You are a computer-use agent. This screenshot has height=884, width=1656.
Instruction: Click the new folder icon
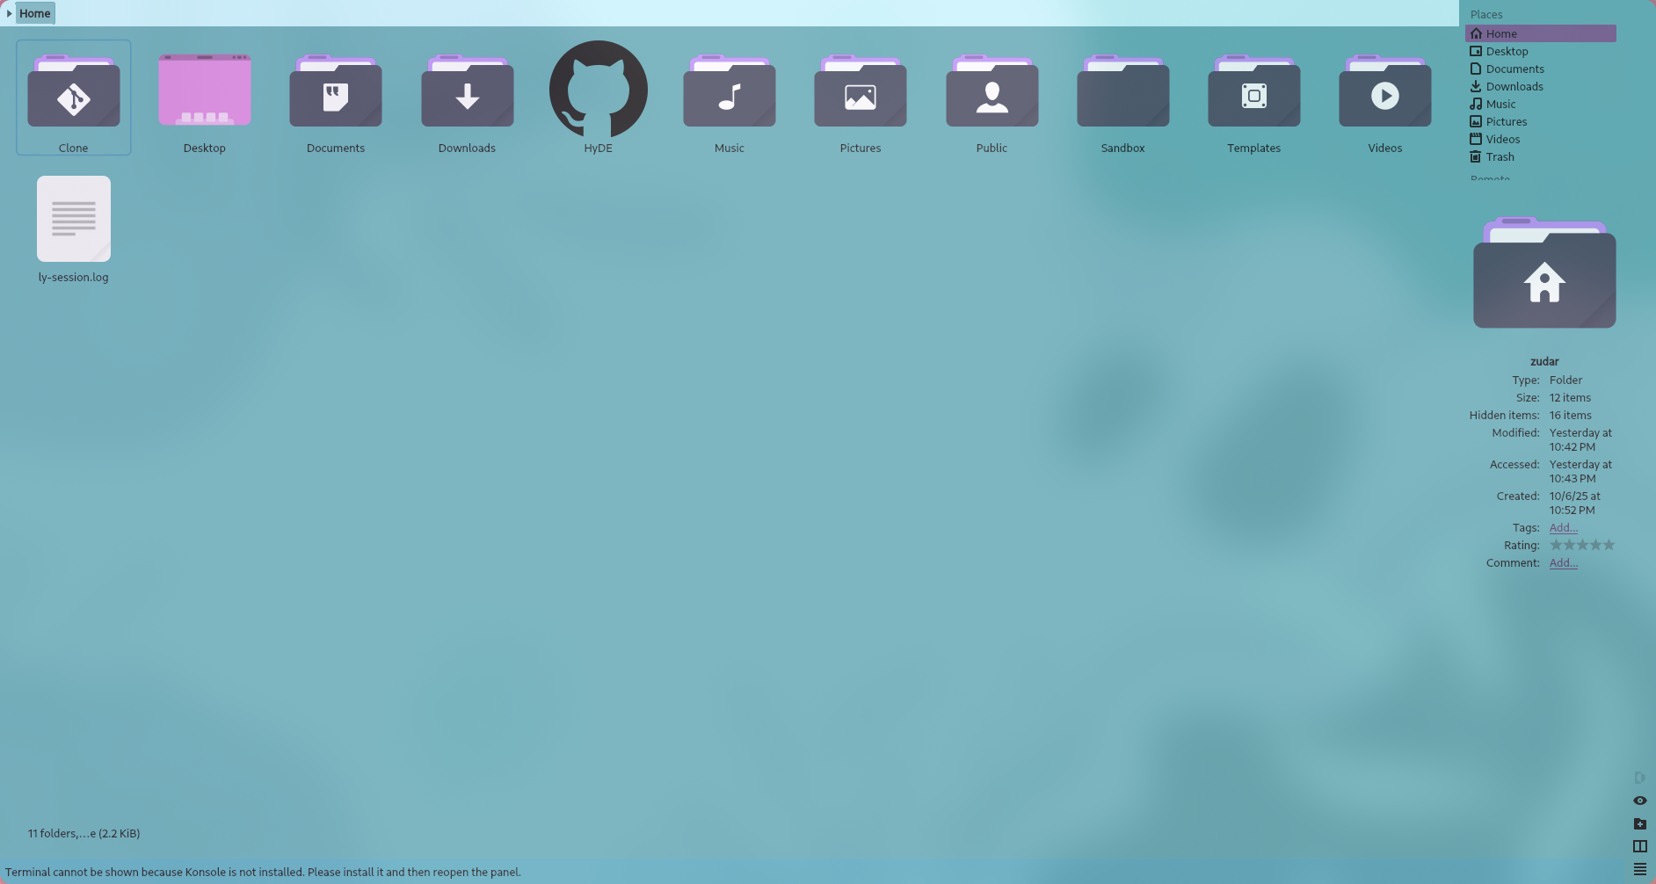1639,823
